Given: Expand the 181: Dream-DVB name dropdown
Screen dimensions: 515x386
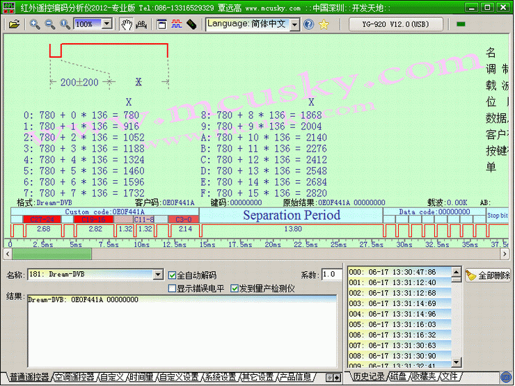Looking at the screenshot, I should [158, 275].
